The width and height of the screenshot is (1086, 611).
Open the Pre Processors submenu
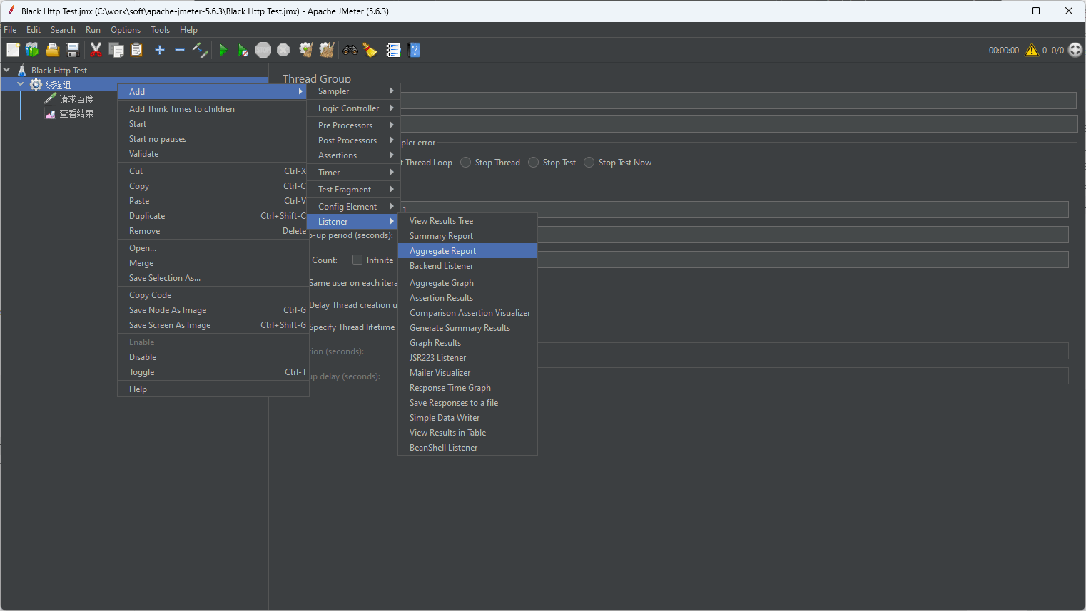pos(353,125)
